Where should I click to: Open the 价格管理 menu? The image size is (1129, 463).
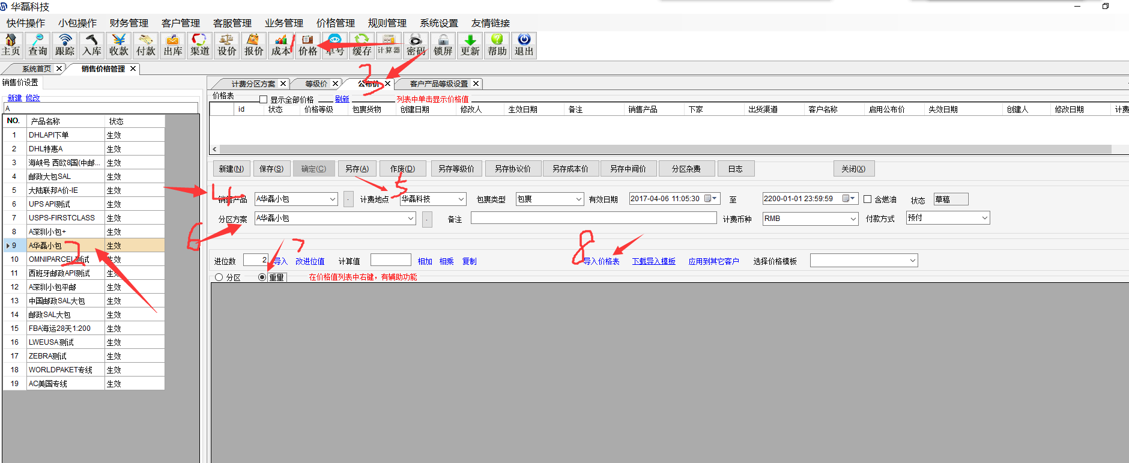(335, 23)
